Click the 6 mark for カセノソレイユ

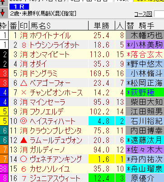24,169
